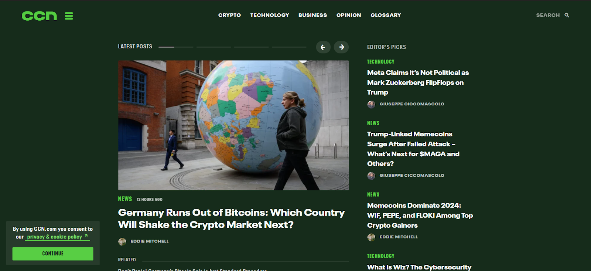
Task: Click Eddie Mitchell avatar under Germany article
Action: [x=122, y=242]
